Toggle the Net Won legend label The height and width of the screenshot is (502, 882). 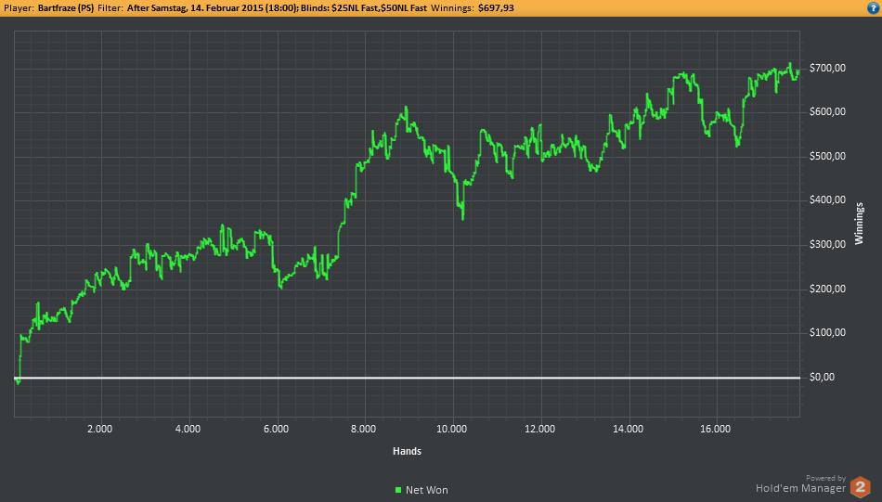point(427,490)
